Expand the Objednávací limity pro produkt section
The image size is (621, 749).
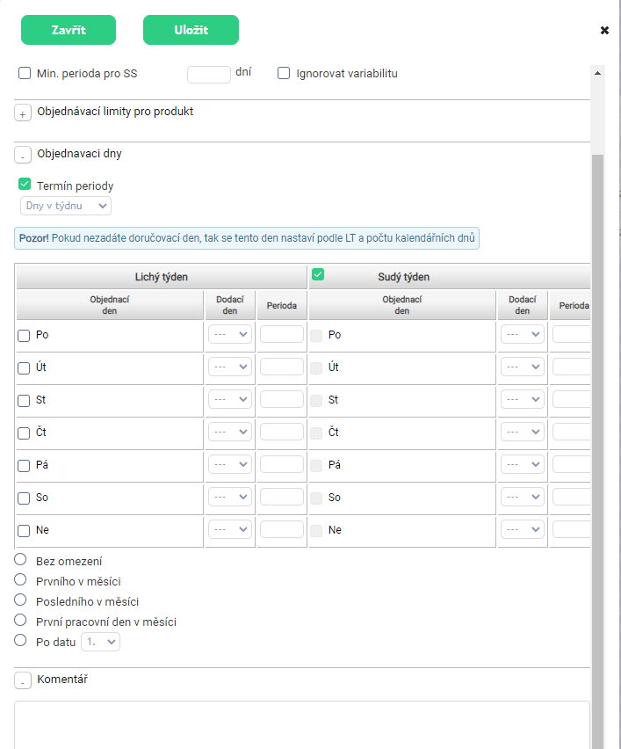pos(24,113)
